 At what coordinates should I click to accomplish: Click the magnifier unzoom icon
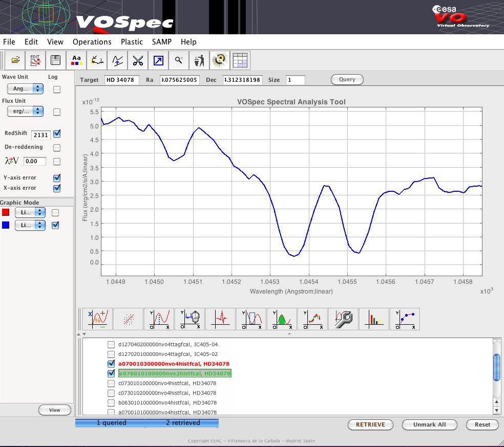point(179,60)
